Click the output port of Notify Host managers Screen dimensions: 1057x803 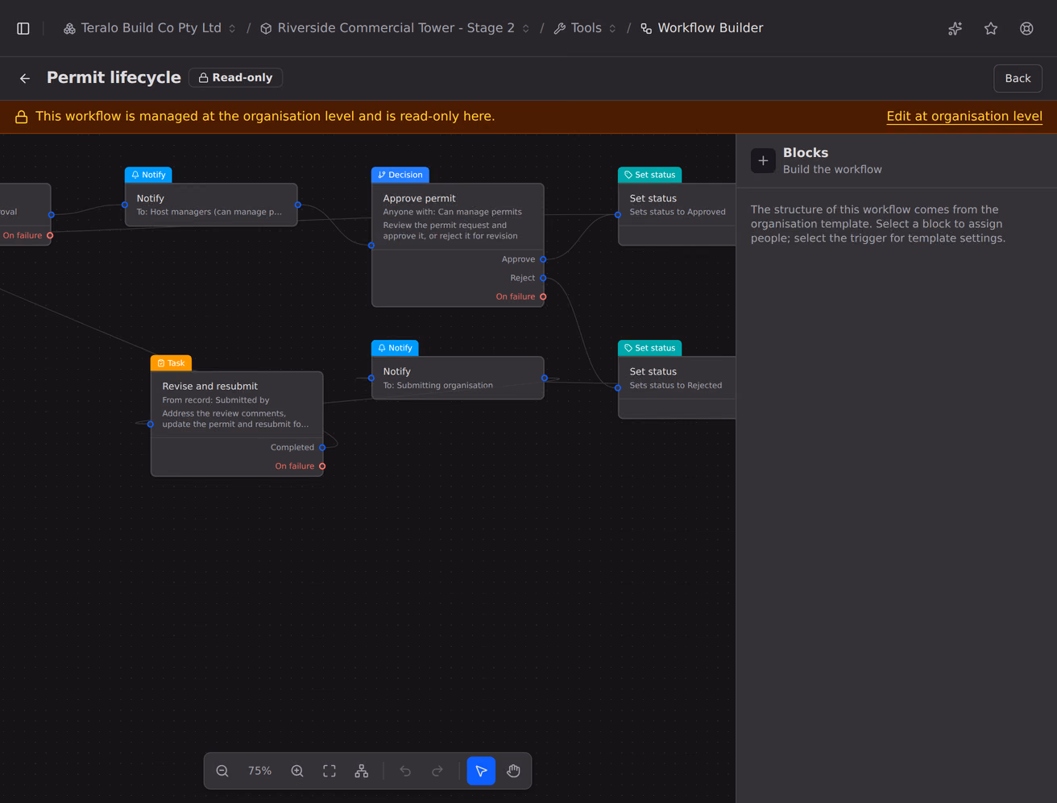coord(298,205)
